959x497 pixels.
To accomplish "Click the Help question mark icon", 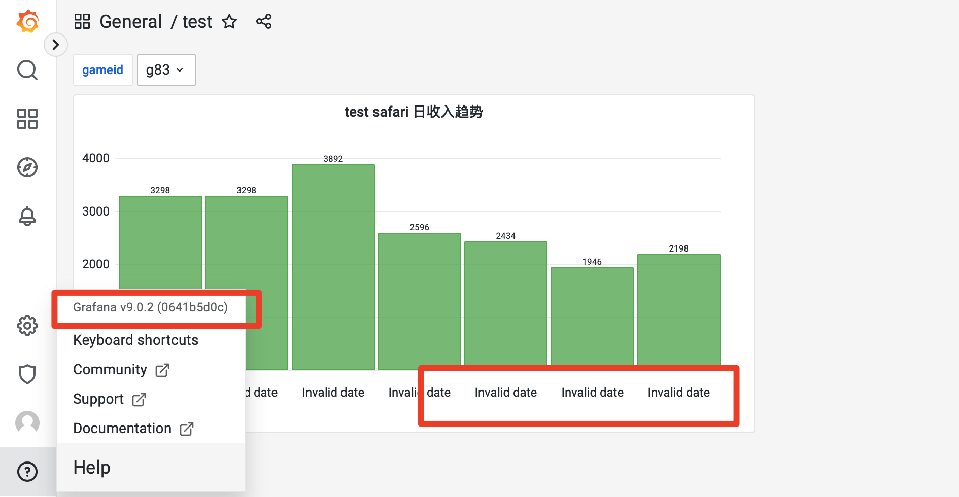I will [27, 472].
